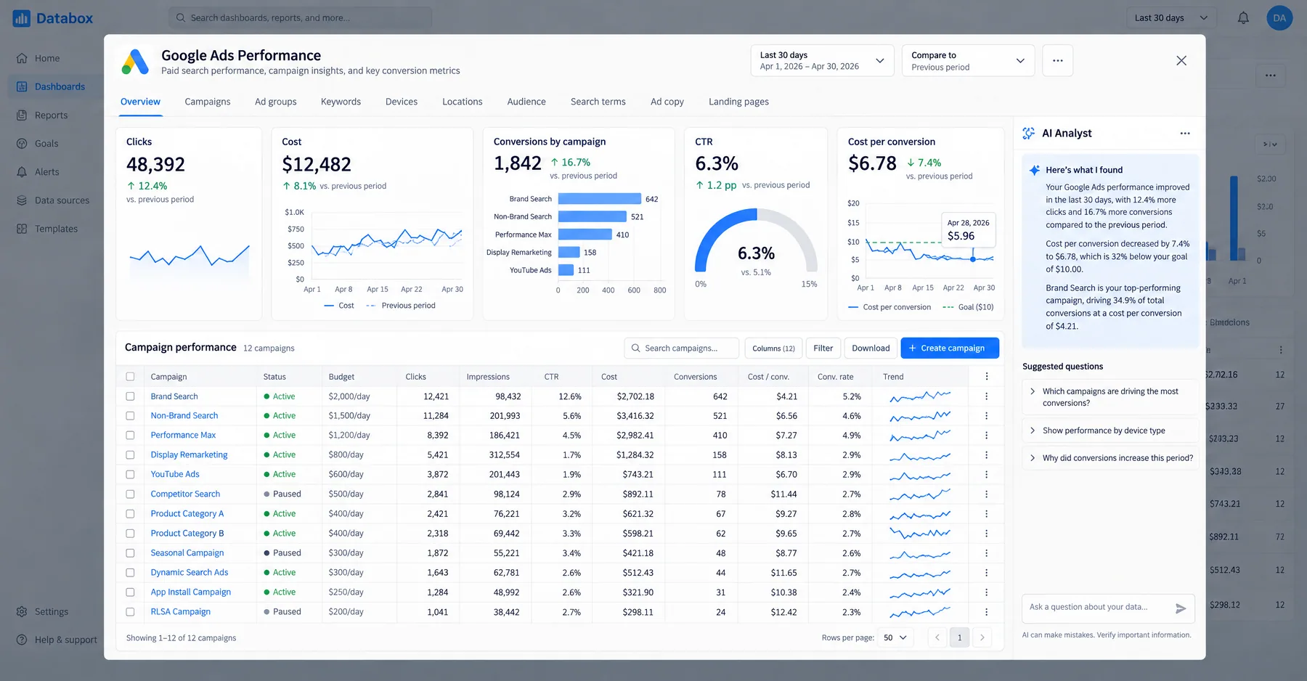Viewport: 1307px width, 681px height.
Task: Open Data sources in the sidebar
Action: [x=62, y=200]
